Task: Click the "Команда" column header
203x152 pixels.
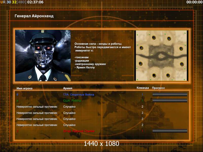Action: pyautogui.click(x=143, y=88)
